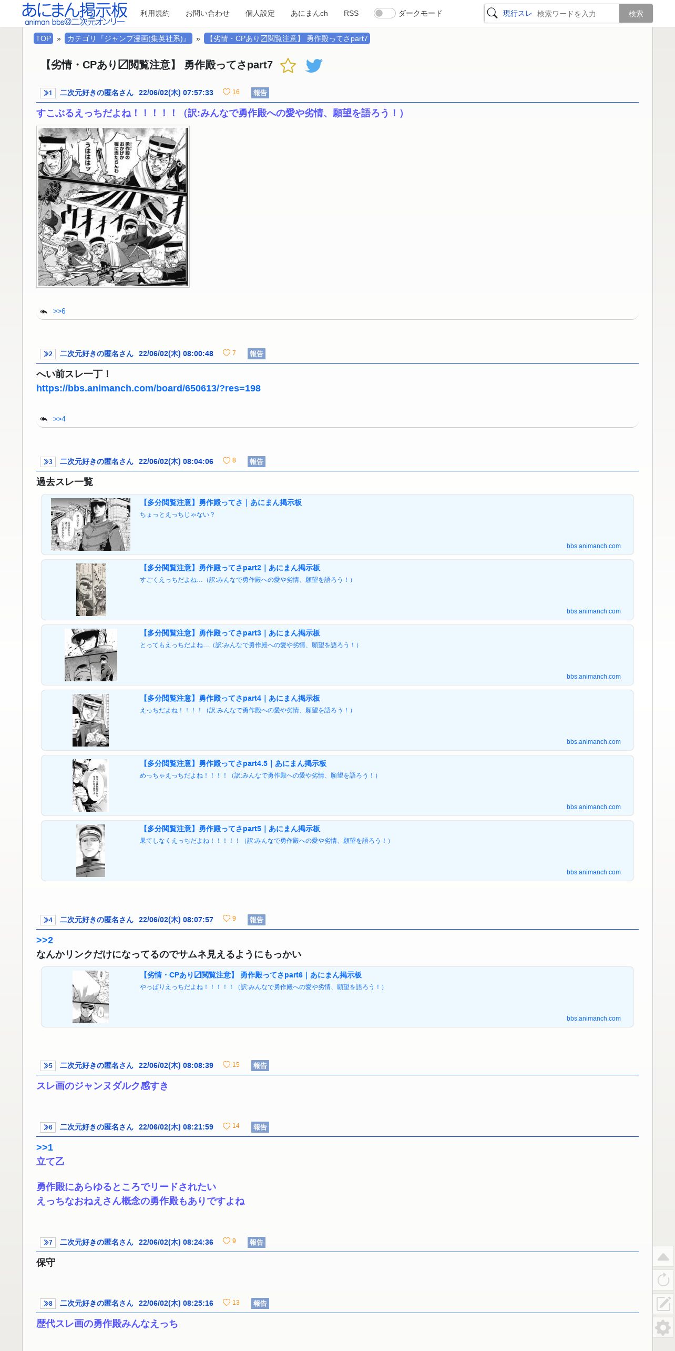Click the search magnifier icon
675x1351 pixels.
pos(493,13)
